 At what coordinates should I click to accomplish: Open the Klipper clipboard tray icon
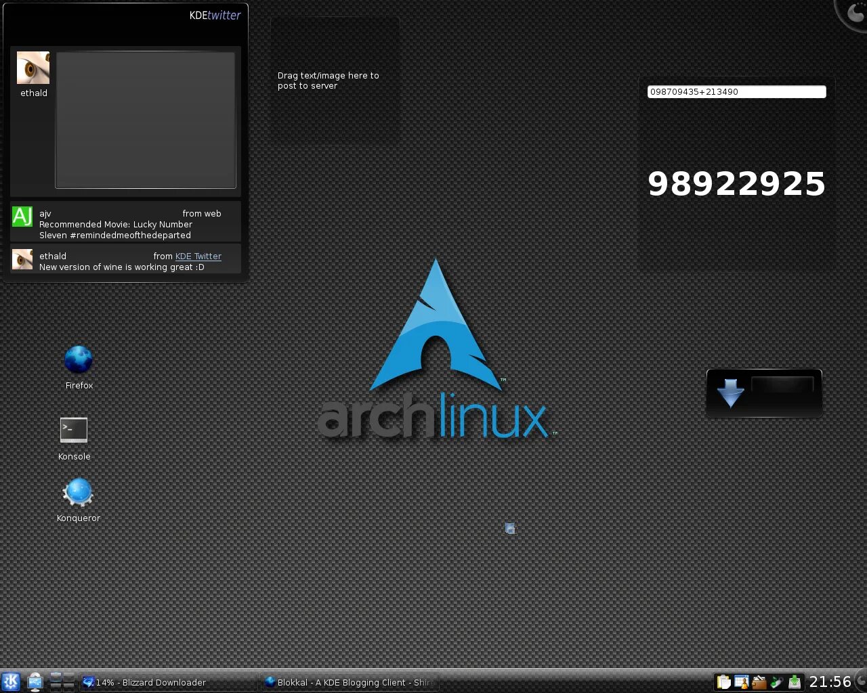724,682
